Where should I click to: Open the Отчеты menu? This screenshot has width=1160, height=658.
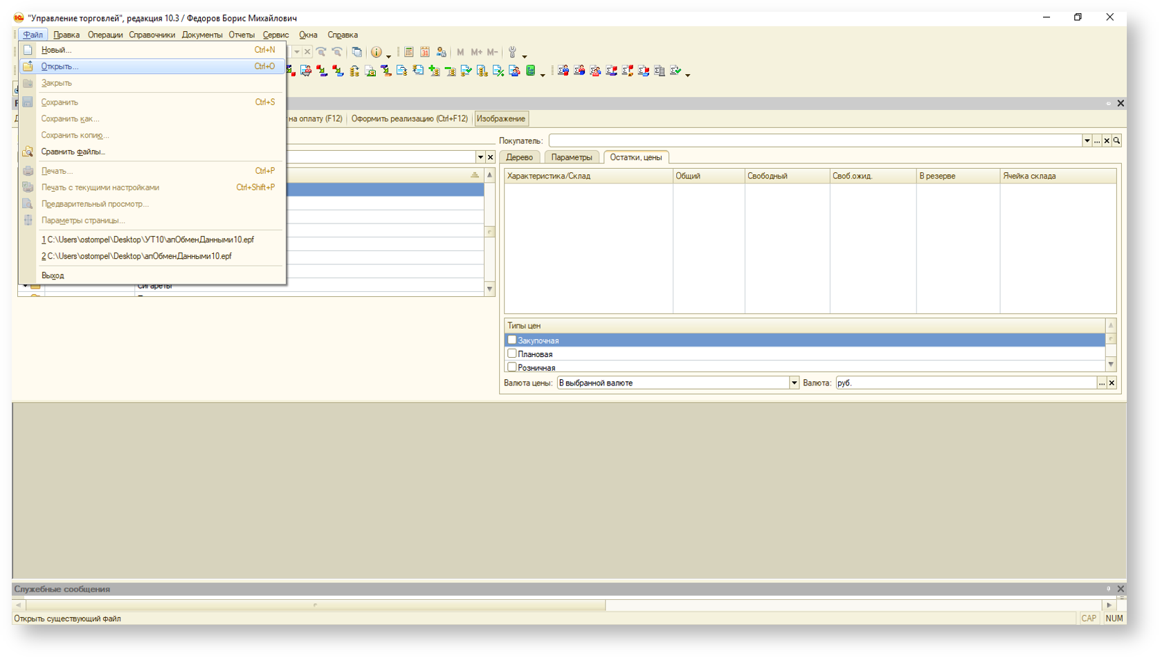pyautogui.click(x=242, y=35)
